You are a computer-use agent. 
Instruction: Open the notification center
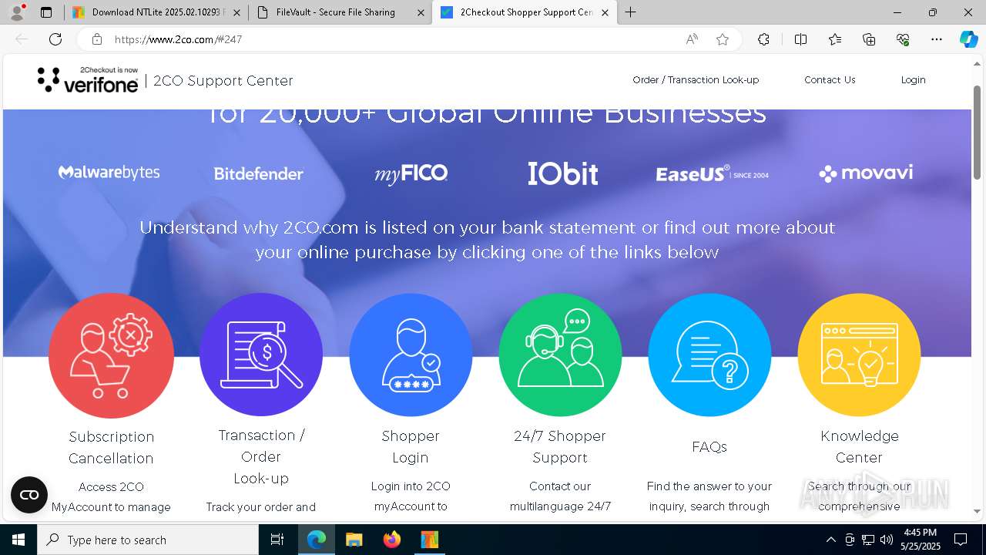961,540
